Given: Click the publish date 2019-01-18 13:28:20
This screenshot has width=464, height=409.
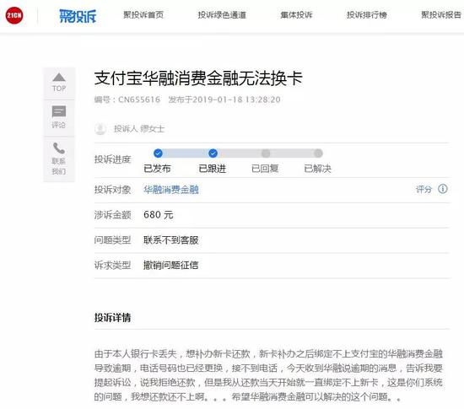Looking at the screenshot, I should (237, 100).
